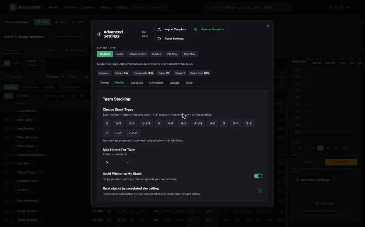The width and height of the screenshot is (365, 227).
Task: Click the BankrollSZN logo icon
Action: click(x=12, y=7)
